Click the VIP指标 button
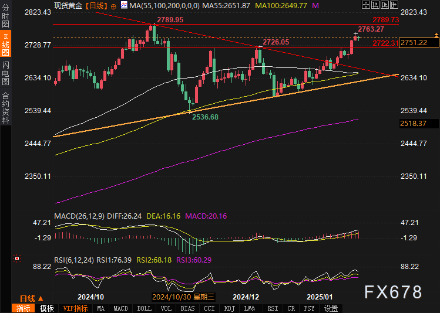Screen dimensions: 440x313 pyautogui.click(x=75, y=308)
